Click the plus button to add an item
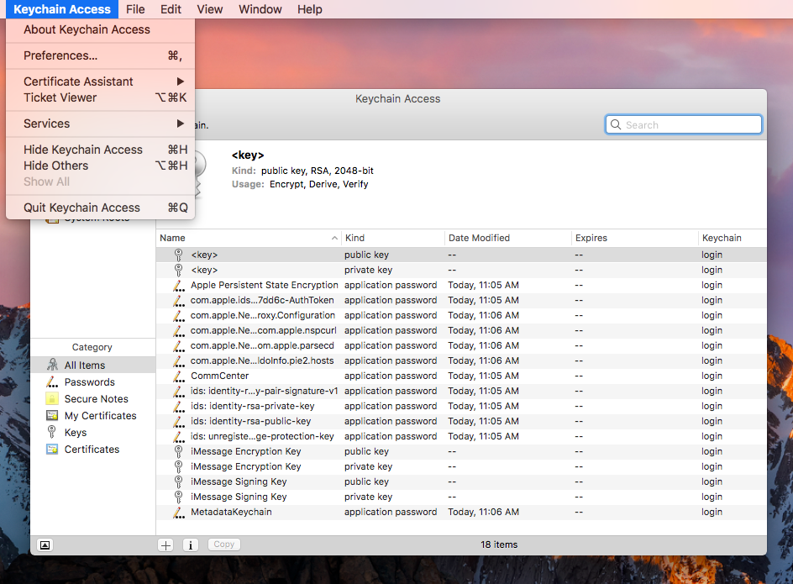The image size is (793, 584). tap(165, 545)
